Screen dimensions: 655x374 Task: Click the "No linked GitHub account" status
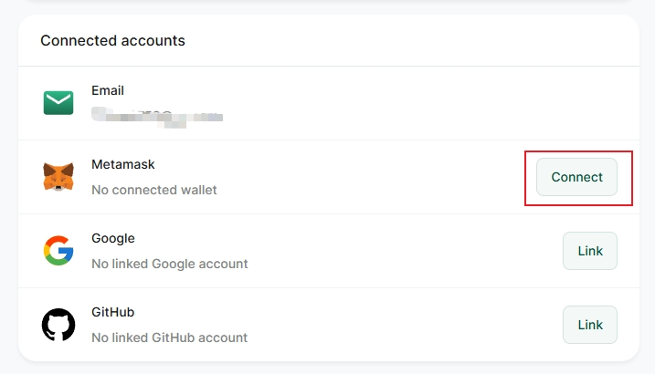point(170,338)
